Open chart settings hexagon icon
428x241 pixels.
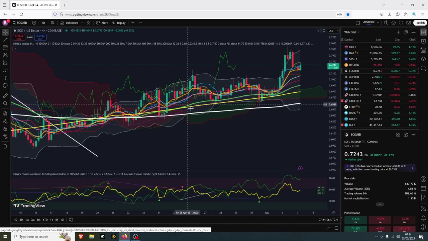pos(394,23)
